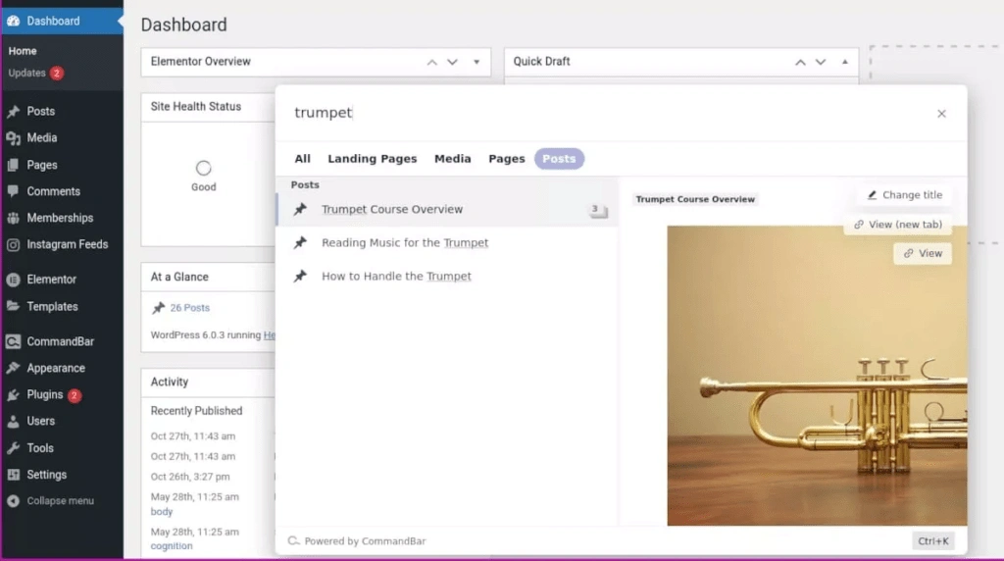
Task: Open the 26 Posts link
Action: coord(189,308)
